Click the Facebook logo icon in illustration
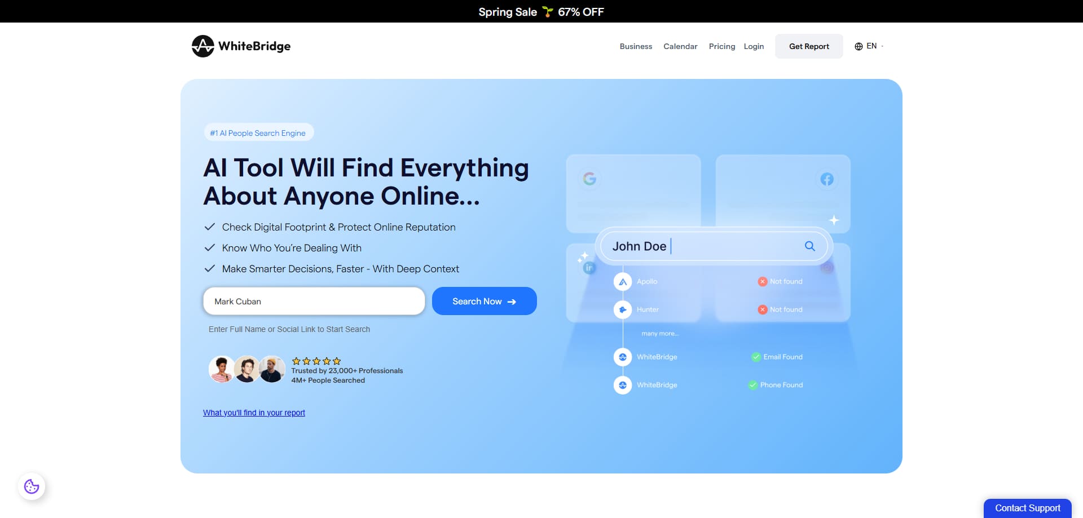The image size is (1083, 518). [827, 179]
